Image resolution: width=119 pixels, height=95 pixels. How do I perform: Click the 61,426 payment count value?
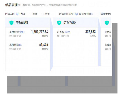click(x=44, y=45)
